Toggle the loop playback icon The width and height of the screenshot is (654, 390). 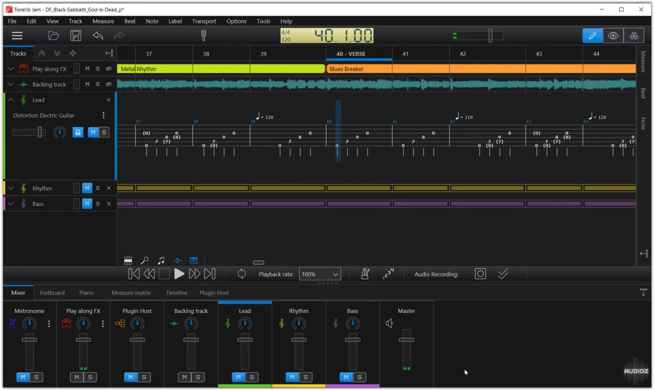[241, 274]
